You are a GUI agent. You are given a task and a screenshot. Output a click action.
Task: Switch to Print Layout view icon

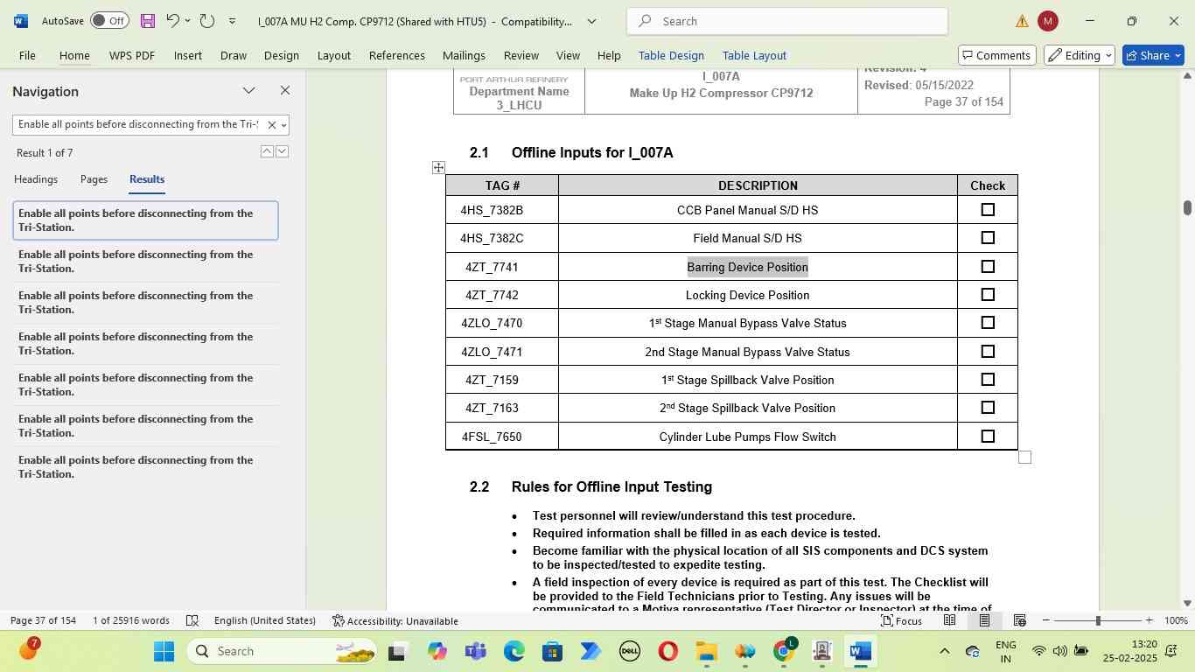984,620
